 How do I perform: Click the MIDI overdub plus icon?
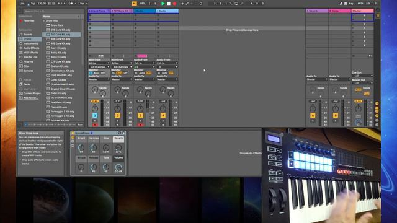[x=182, y=4]
